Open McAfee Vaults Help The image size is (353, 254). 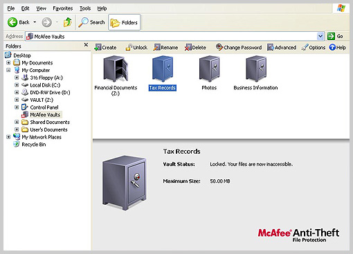(338, 48)
